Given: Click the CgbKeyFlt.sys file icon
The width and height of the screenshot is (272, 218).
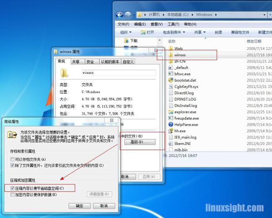Looking at the screenshot, I should pyautogui.click(x=171, y=87).
